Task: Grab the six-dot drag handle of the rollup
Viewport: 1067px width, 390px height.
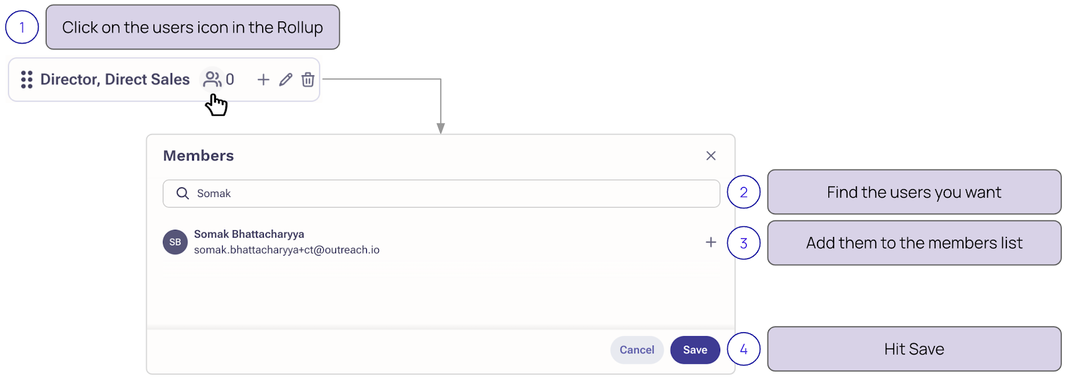Action: (x=27, y=80)
